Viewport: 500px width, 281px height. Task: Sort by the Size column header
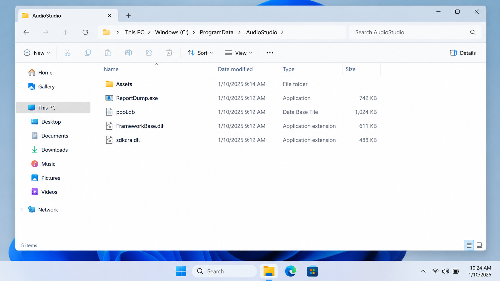(350, 69)
